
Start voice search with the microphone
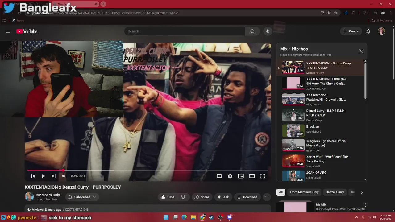(268, 31)
